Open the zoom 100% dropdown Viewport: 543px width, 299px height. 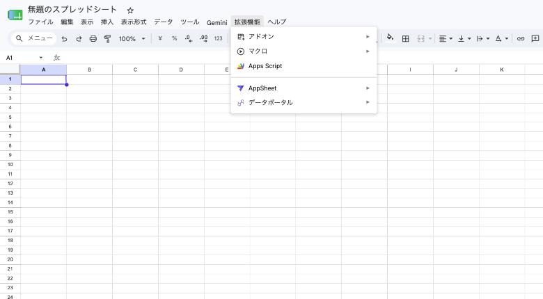coord(132,39)
